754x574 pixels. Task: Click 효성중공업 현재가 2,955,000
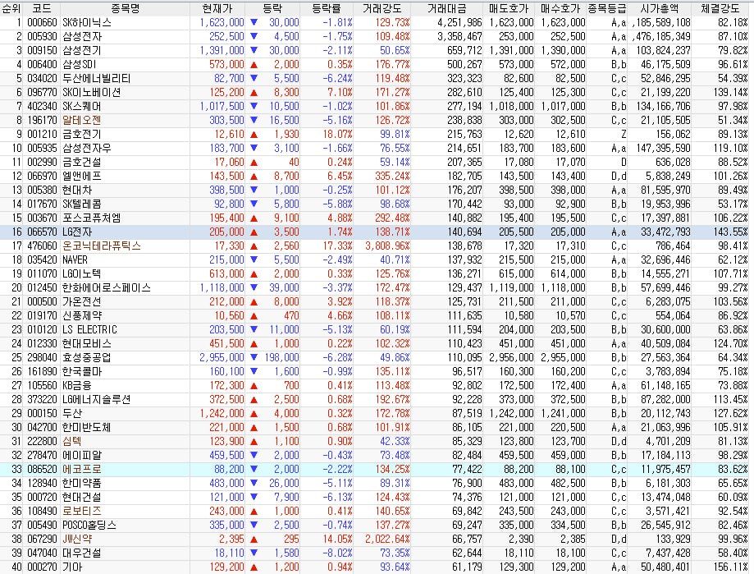(x=222, y=357)
